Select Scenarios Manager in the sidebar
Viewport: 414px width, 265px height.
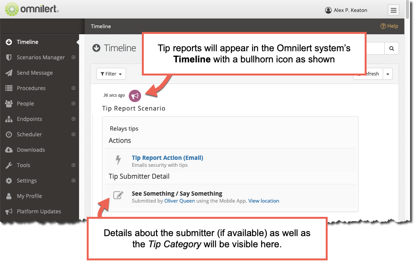[x=40, y=57]
